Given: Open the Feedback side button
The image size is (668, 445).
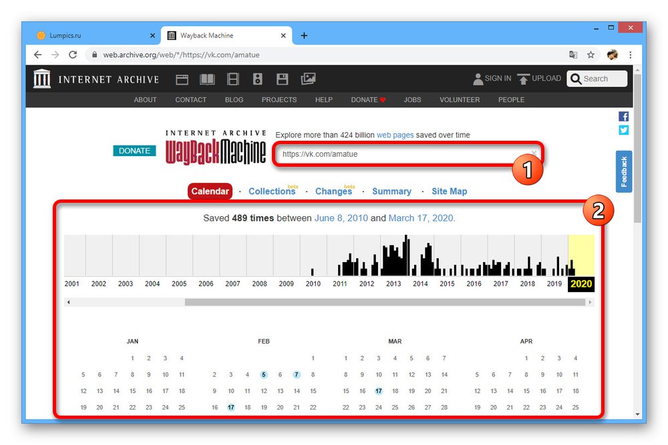Looking at the screenshot, I should pos(624,171).
